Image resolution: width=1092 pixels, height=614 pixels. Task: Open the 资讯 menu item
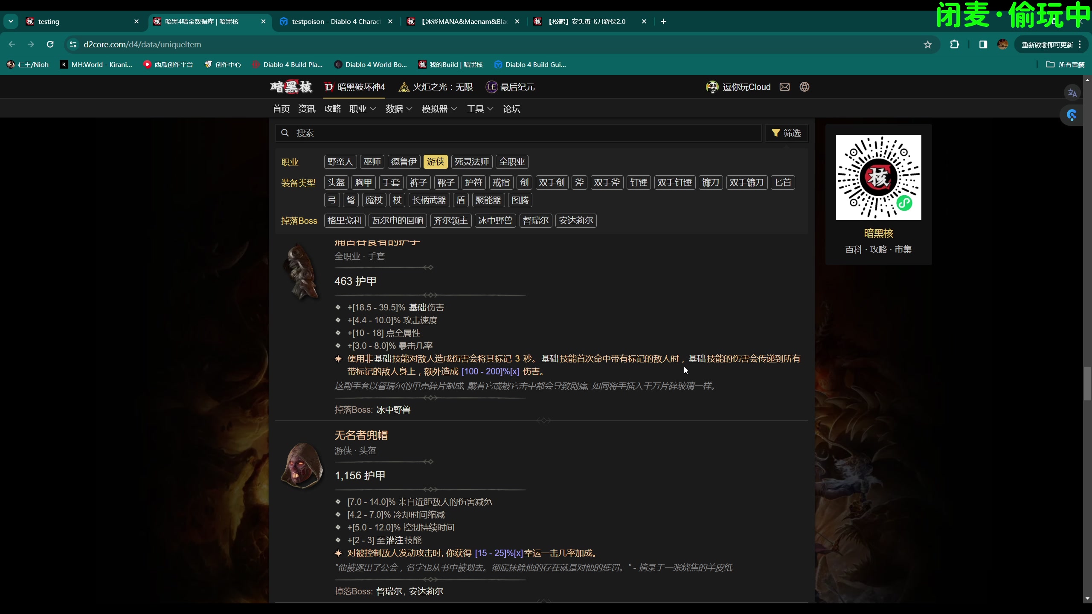click(x=307, y=109)
